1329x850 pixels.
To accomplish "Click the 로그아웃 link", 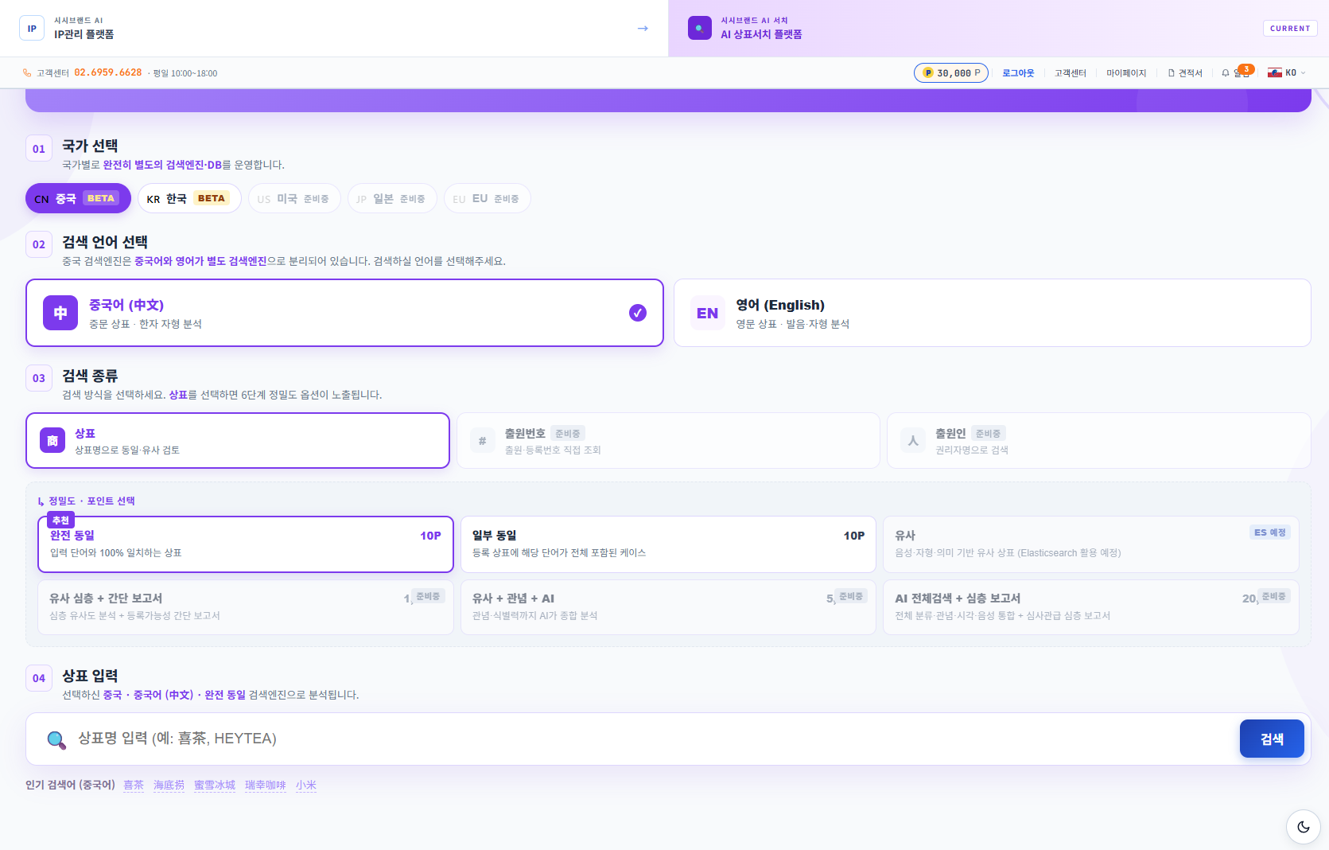I will 1018,73.
